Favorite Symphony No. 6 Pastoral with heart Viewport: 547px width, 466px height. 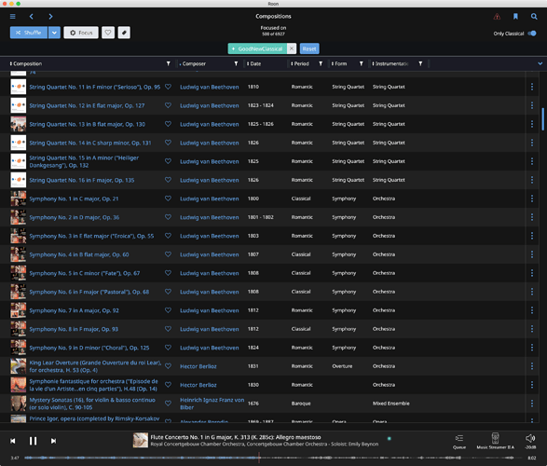point(168,292)
